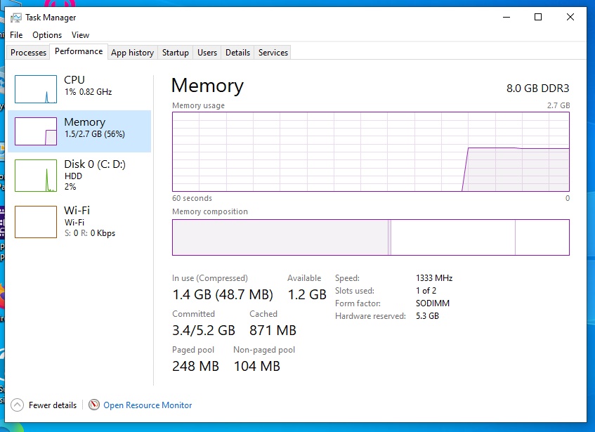Open the File menu
Screen dimensions: 595x432
click(x=16, y=35)
